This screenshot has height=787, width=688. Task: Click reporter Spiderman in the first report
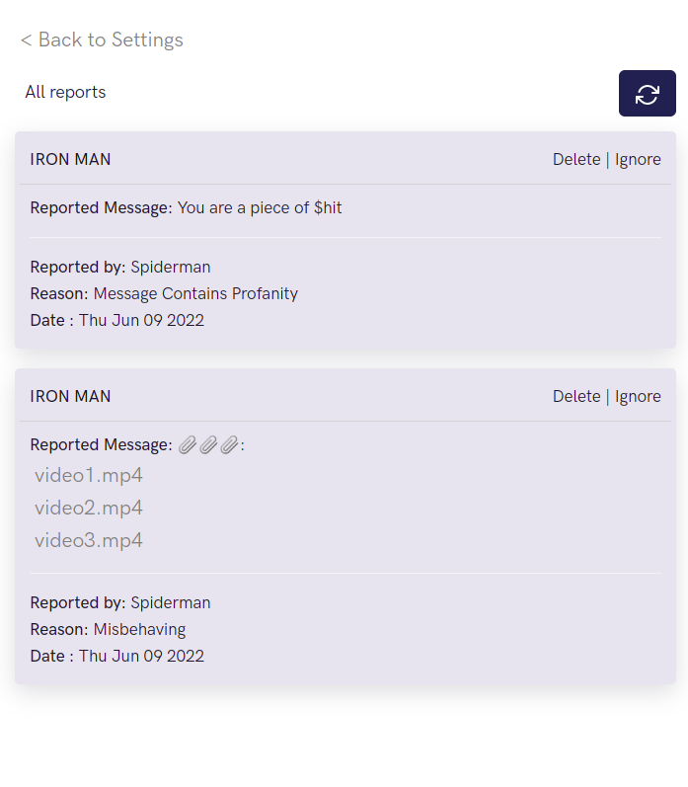(171, 267)
